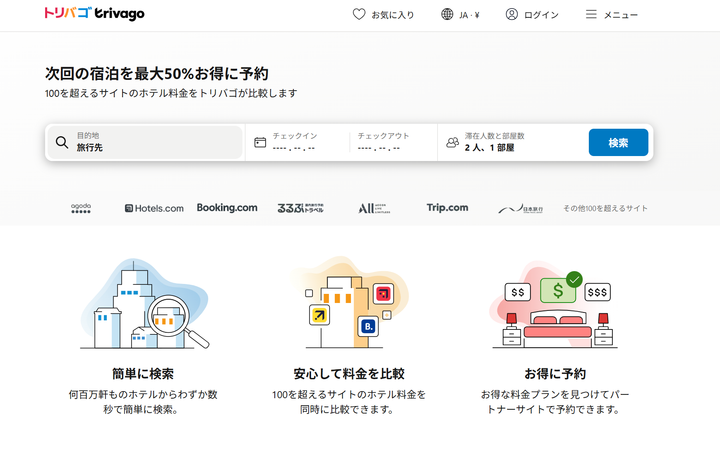
Task: Click the 2 人、1 部屋 value text
Action: pos(490,148)
